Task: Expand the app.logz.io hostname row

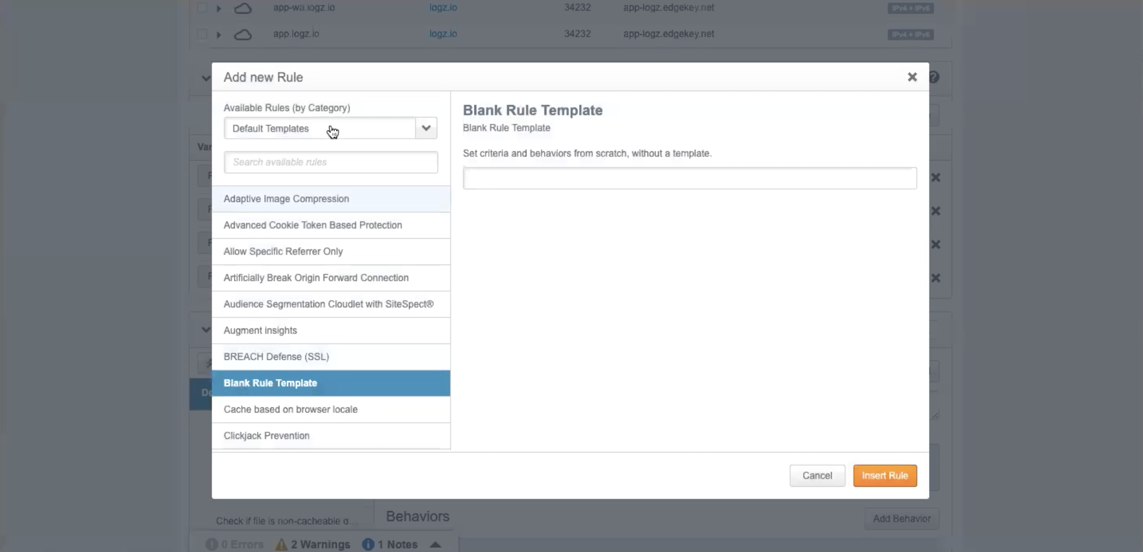Action: point(218,34)
